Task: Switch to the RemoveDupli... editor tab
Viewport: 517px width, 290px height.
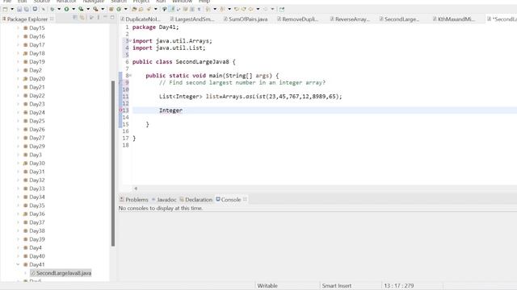Action: tap(298, 19)
